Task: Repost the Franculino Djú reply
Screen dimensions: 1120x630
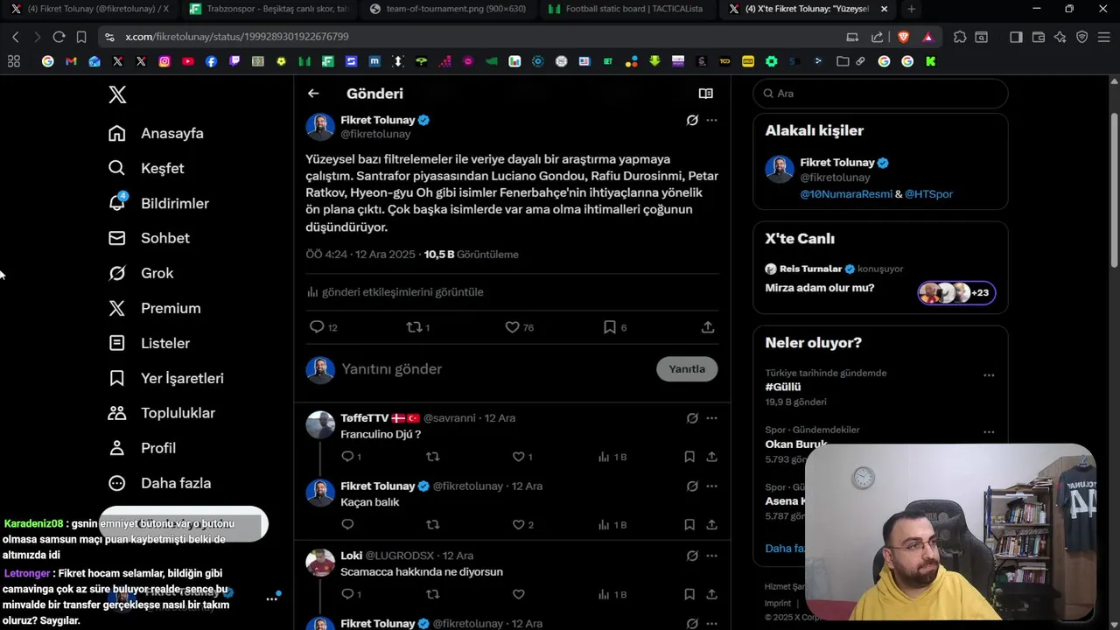Action: [x=432, y=457]
